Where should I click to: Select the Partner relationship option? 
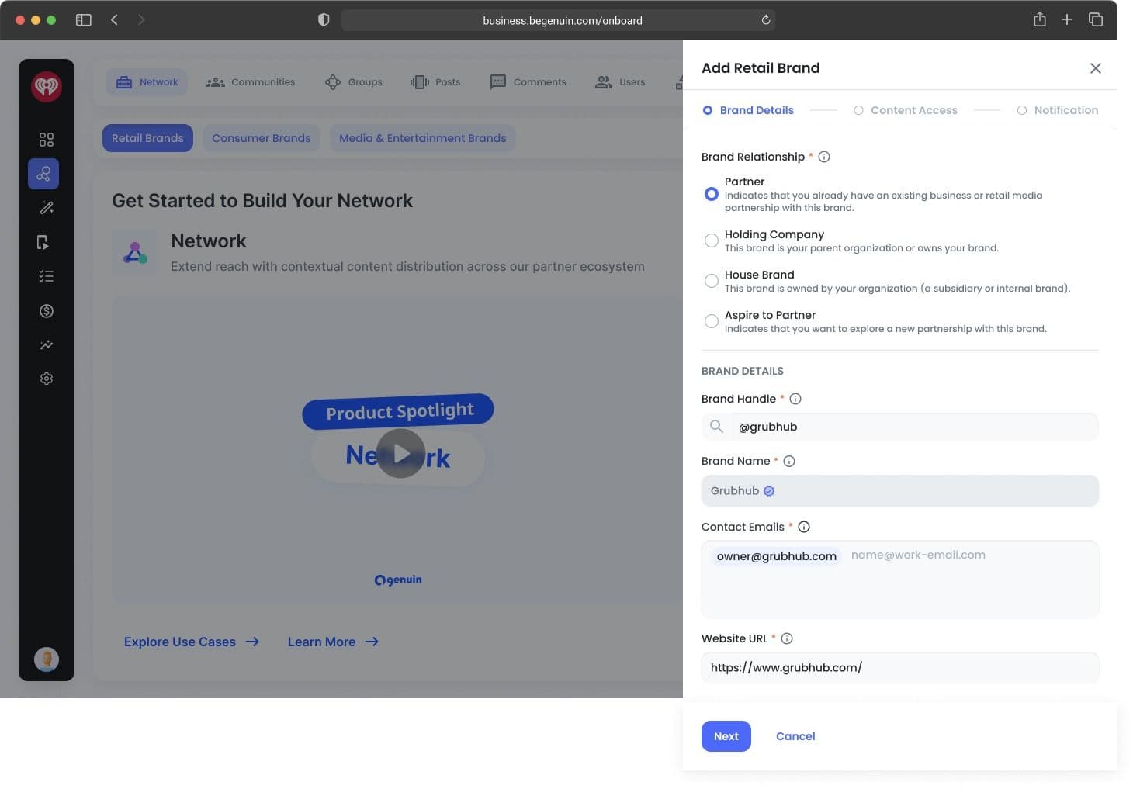coord(711,194)
